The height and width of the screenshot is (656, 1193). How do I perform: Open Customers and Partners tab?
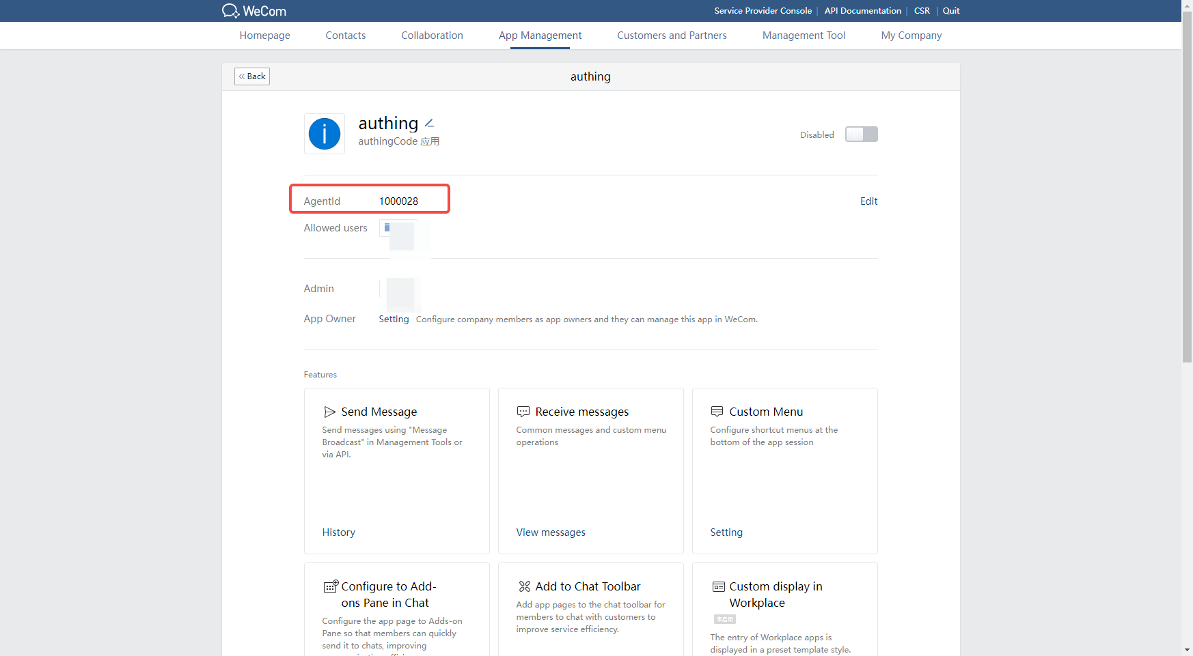tap(672, 35)
